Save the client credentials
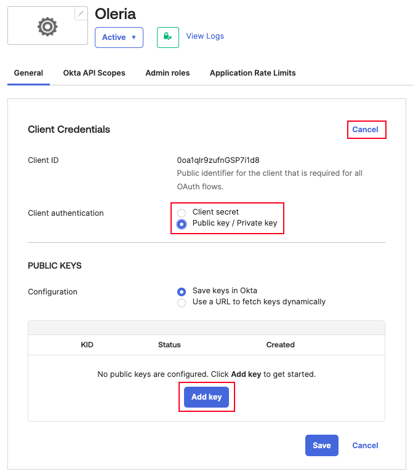The image size is (413, 474). [x=322, y=445]
